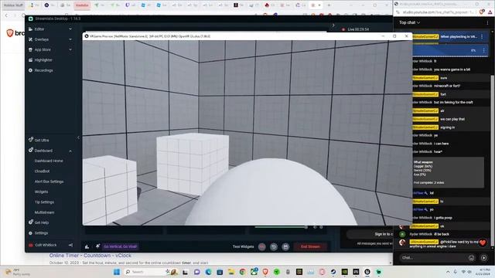Click the taskbar clock and date
The image size is (495, 278).
[x=483, y=272]
